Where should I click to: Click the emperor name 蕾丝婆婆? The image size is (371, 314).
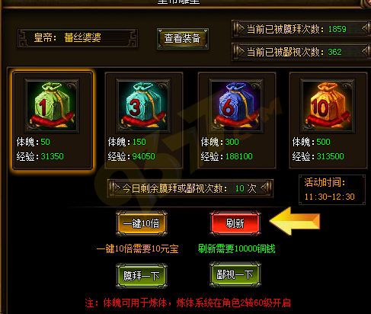pyautogui.click(x=82, y=38)
